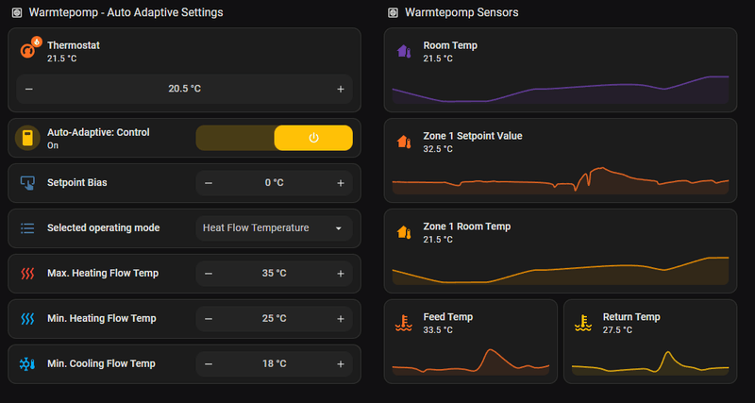Decrease Max. Heating Flow Temp
Screen dimensions: 755x403
(209, 274)
